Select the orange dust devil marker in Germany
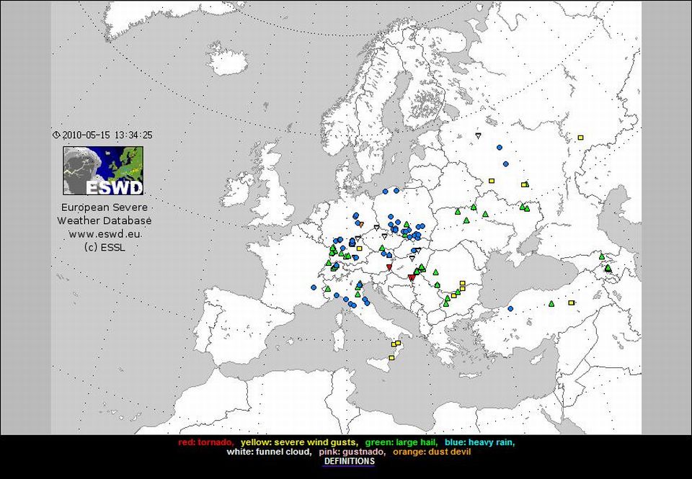 [361, 224]
